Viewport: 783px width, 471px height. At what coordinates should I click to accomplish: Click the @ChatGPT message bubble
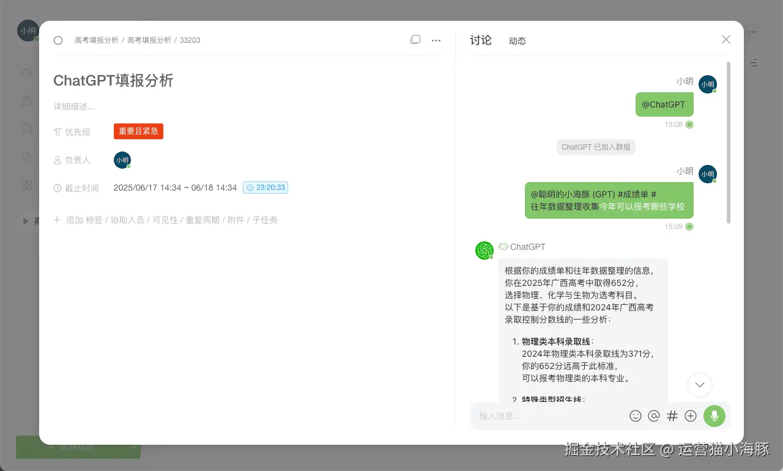point(664,104)
